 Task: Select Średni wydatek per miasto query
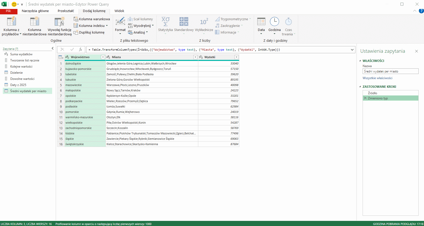coord(27,91)
